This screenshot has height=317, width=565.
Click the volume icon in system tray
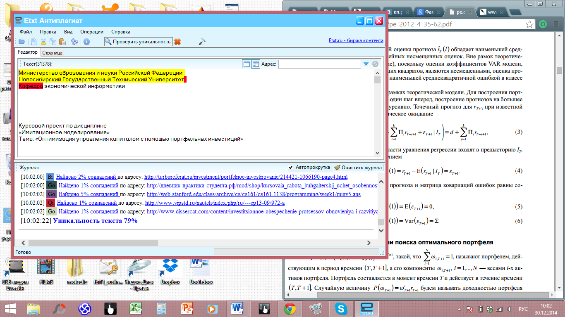(509, 308)
